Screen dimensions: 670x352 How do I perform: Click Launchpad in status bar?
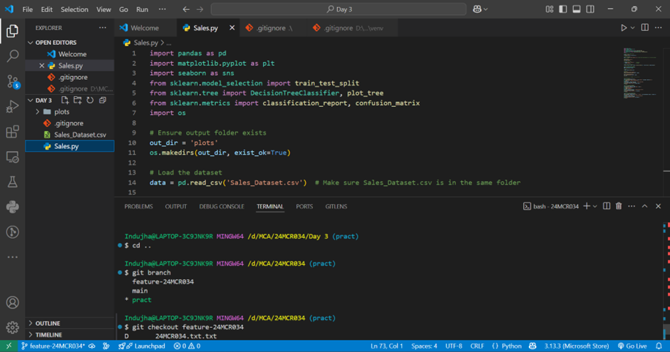pos(141,346)
